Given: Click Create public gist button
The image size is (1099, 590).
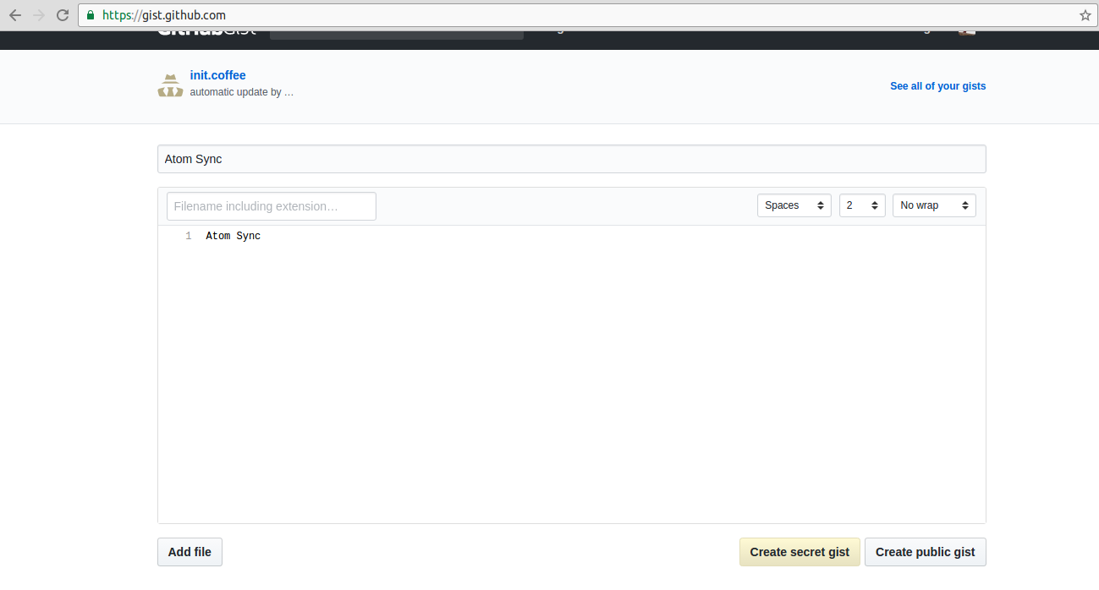Looking at the screenshot, I should [x=925, y=552].
